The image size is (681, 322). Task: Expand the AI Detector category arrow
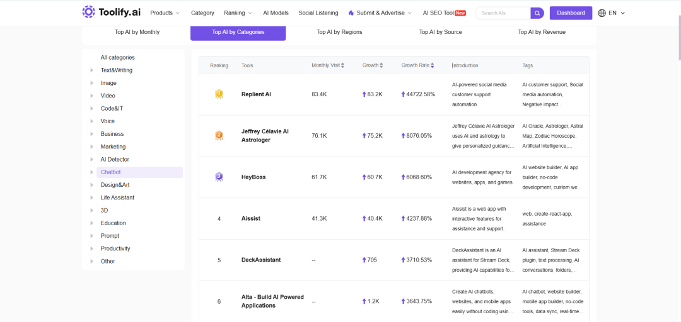tap(91, 160)
